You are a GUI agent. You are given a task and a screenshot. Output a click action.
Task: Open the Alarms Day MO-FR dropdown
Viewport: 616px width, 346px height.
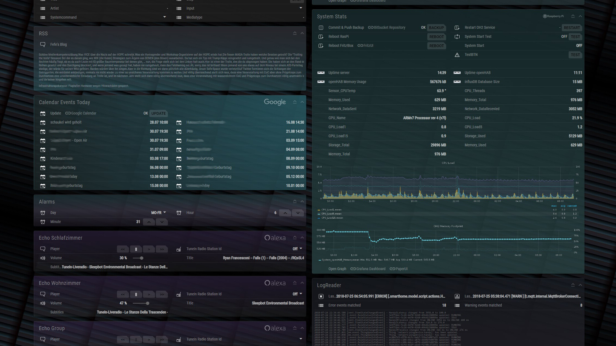pos(159,213)
